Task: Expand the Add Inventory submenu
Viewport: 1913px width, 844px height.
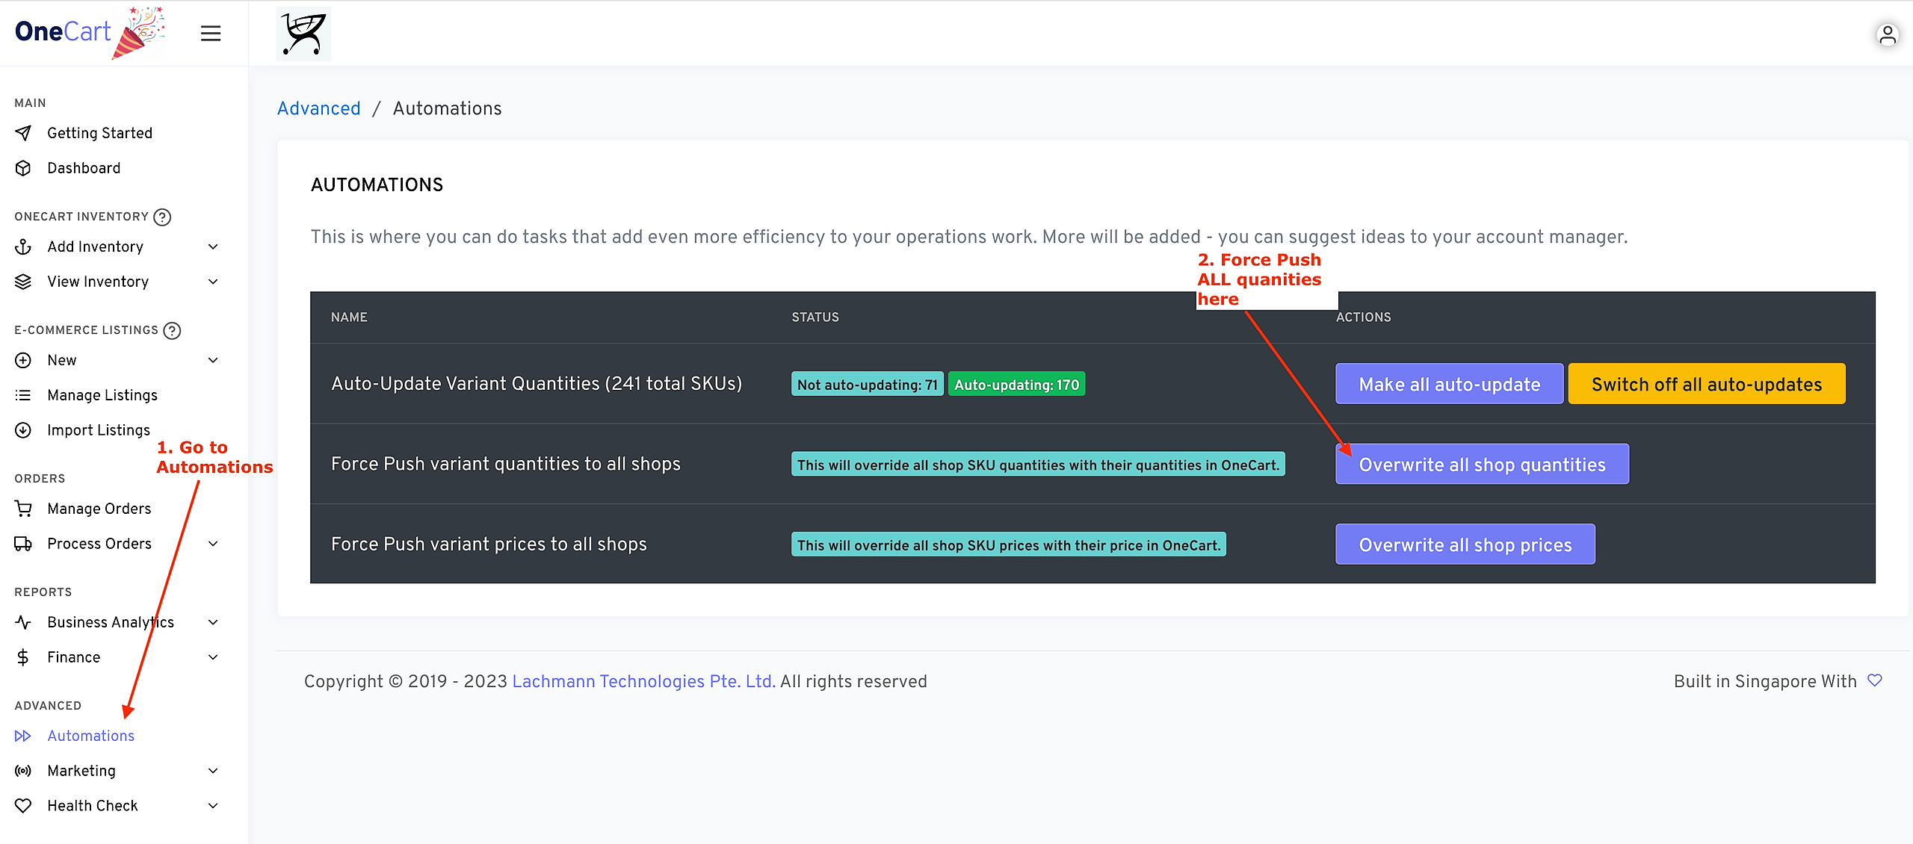Action: tap(213, 246)
